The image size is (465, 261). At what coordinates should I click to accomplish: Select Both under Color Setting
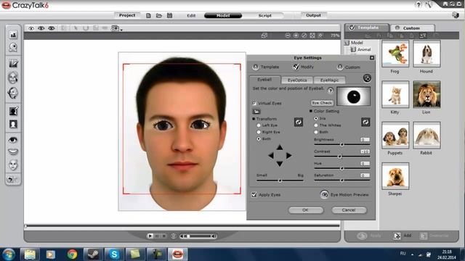[316, 132]
